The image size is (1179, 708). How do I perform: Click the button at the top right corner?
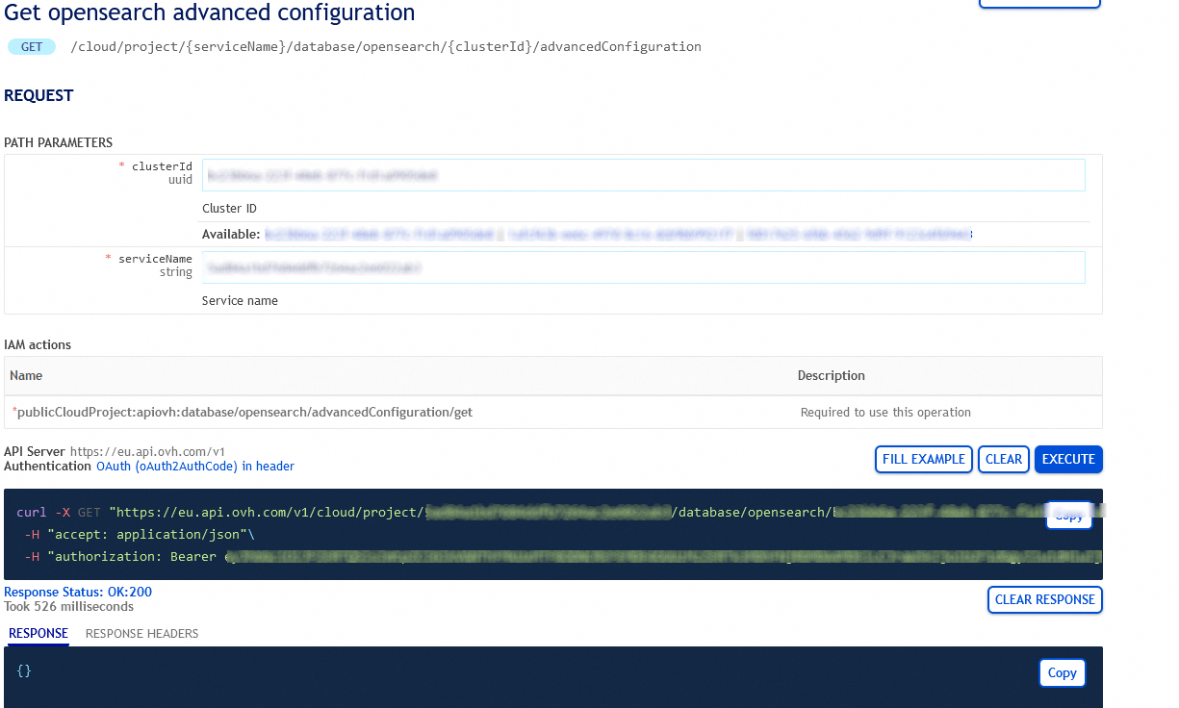(1039, 4)
